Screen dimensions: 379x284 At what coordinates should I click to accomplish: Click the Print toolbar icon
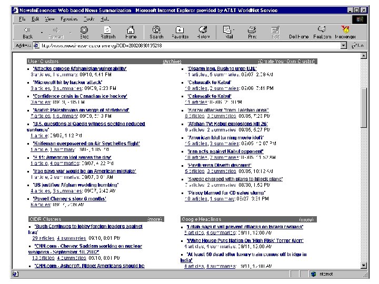click(252, 33)
